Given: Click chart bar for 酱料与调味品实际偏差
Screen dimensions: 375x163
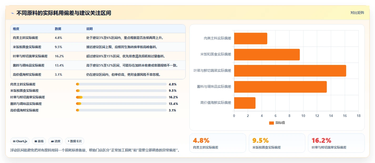Looking at the screenshot, I should click(x=280, y=87).
